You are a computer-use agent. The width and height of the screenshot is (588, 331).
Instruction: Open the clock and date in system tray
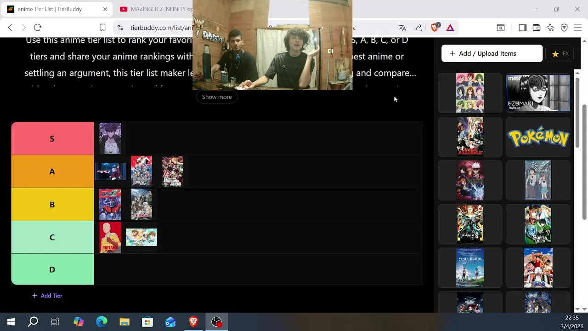click(x=572, y=322)
